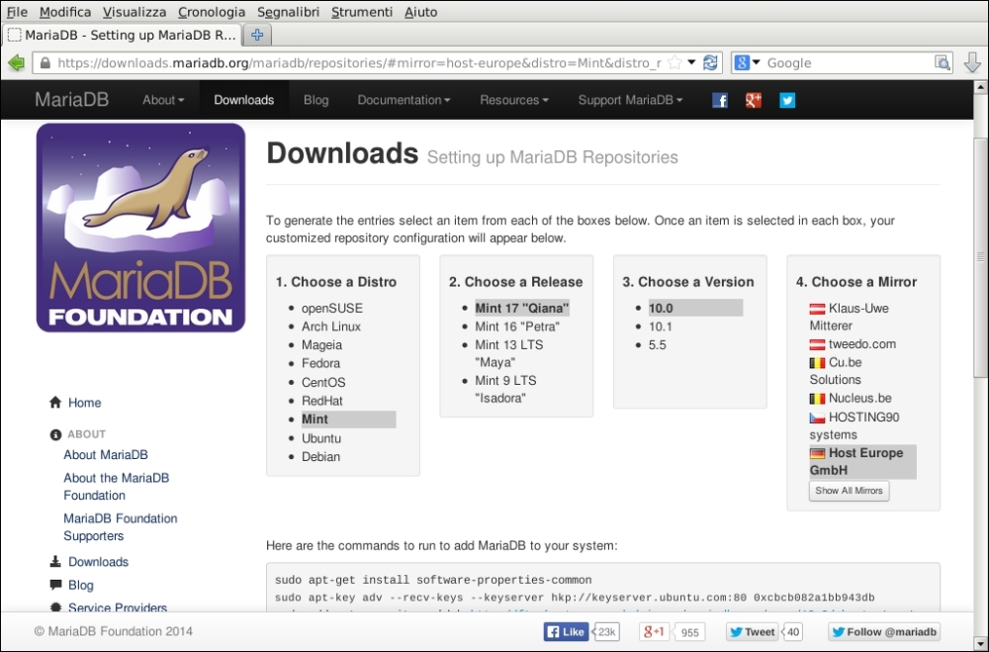This screenshot has height=652, width=989.
Task: Click the Austria flag beside Klaus-Uwe Mitterer
Action: click(x=818, y=309)
